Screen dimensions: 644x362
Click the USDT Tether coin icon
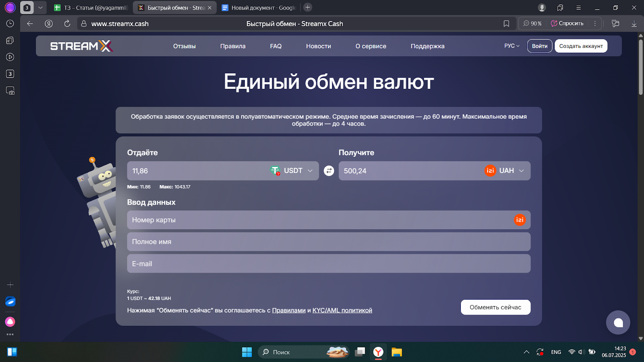tap(275, 171)
